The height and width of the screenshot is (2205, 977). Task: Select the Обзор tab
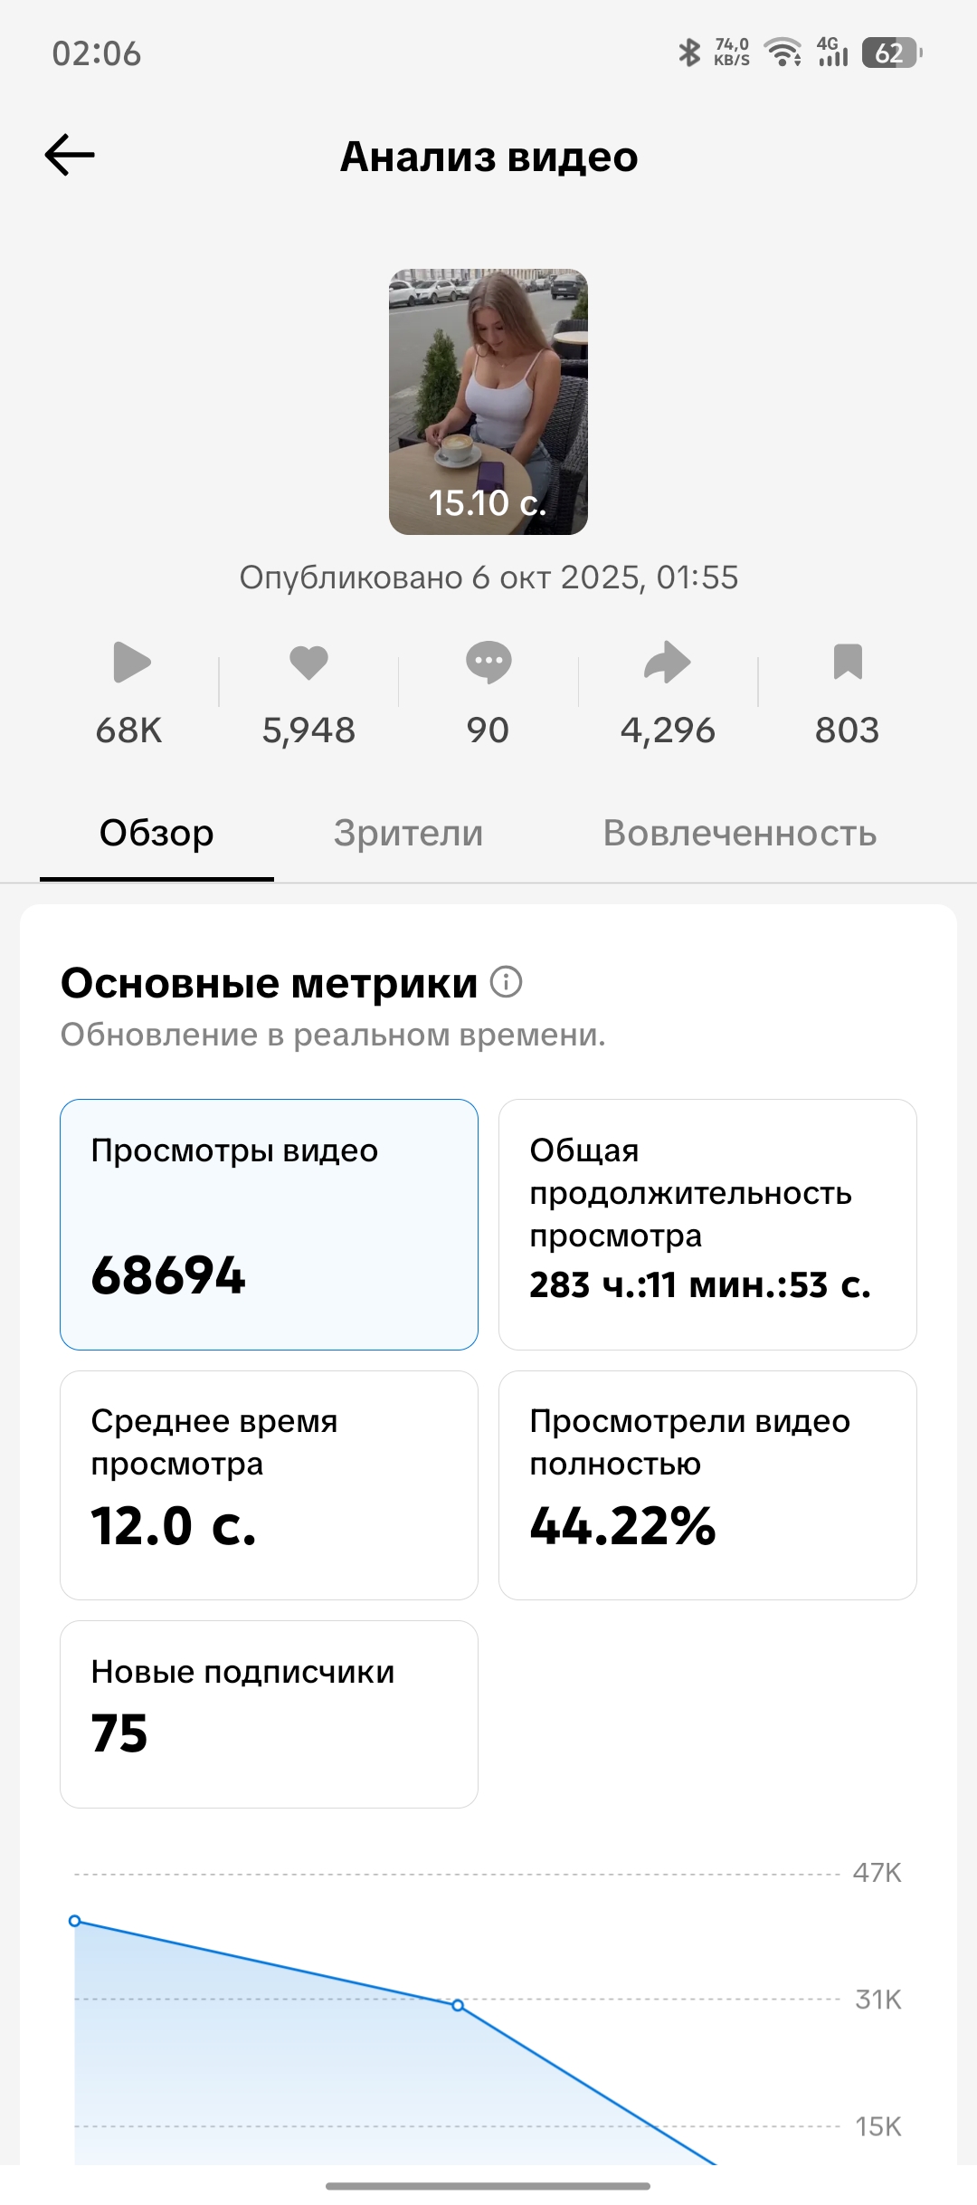pos(157,834)
